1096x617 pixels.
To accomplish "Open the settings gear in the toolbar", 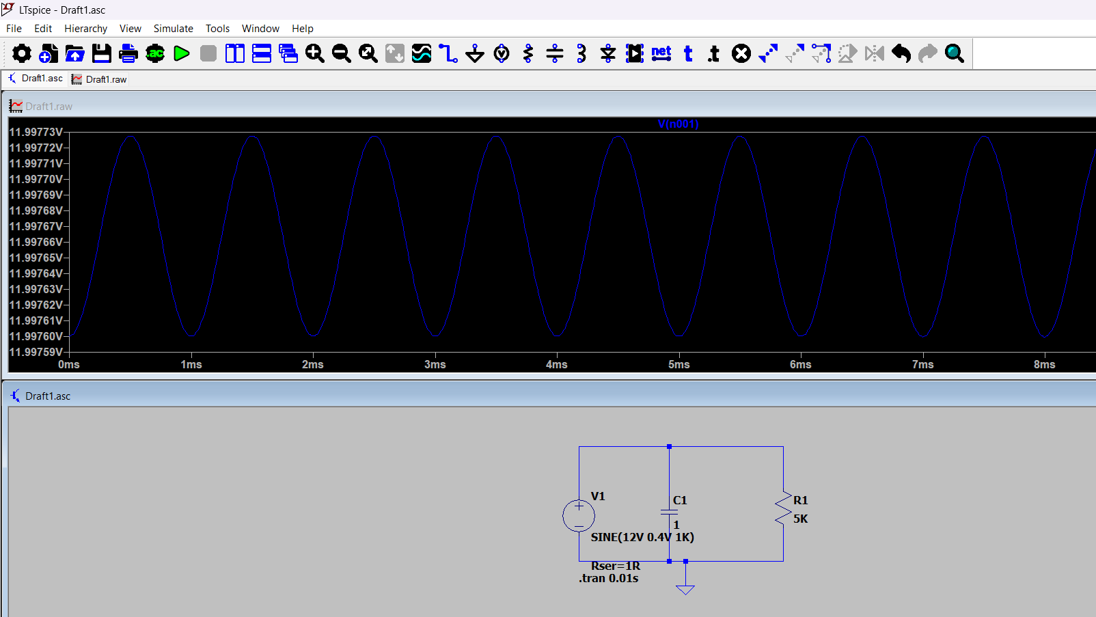I will [22, 53].
